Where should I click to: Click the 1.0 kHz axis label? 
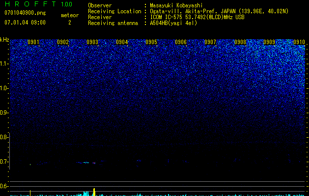point(4,88)
